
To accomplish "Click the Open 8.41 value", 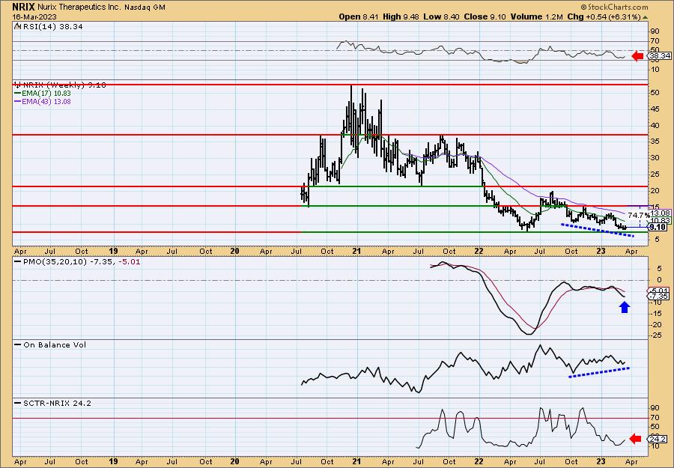I will point(359,16).
